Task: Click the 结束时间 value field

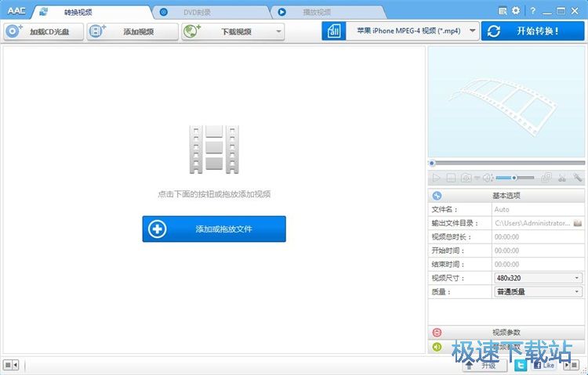Action: click(x=538, y=264)
